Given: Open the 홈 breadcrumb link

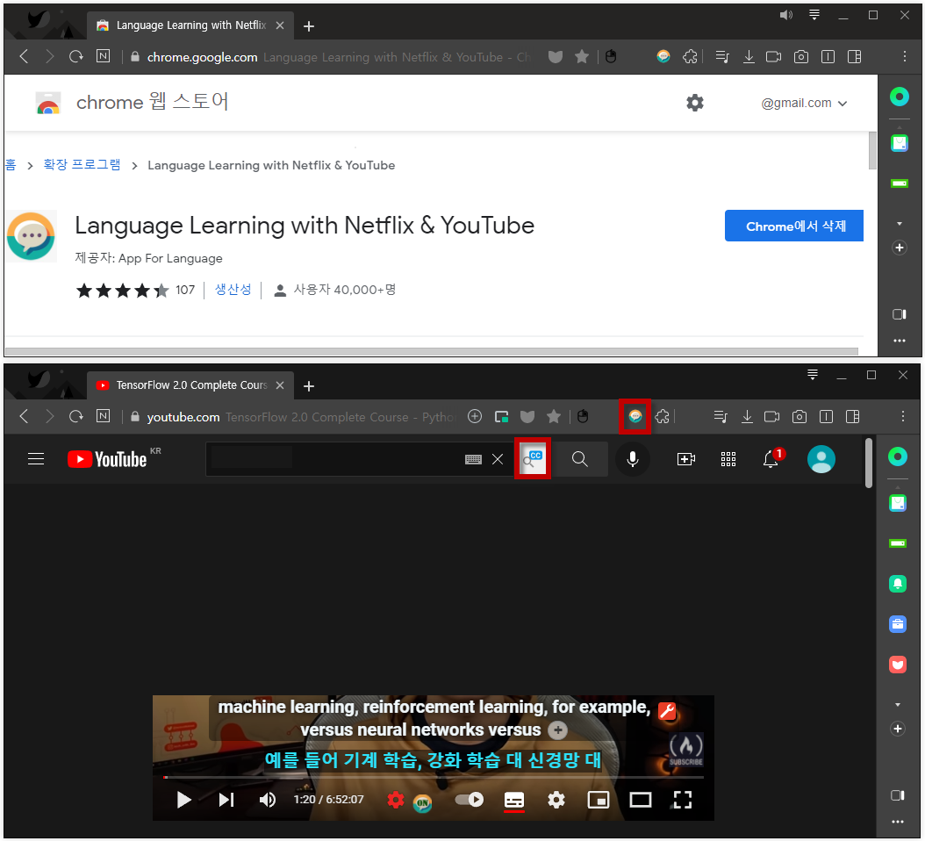Looking at the screenshot, I should pos(11,165).
